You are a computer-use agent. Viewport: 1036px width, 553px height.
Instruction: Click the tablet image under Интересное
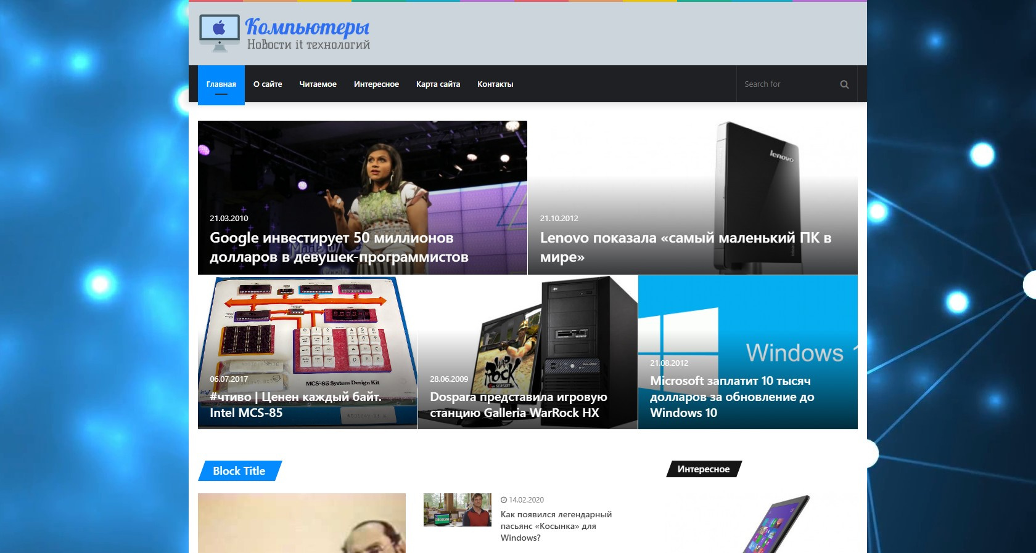(762, 523)
